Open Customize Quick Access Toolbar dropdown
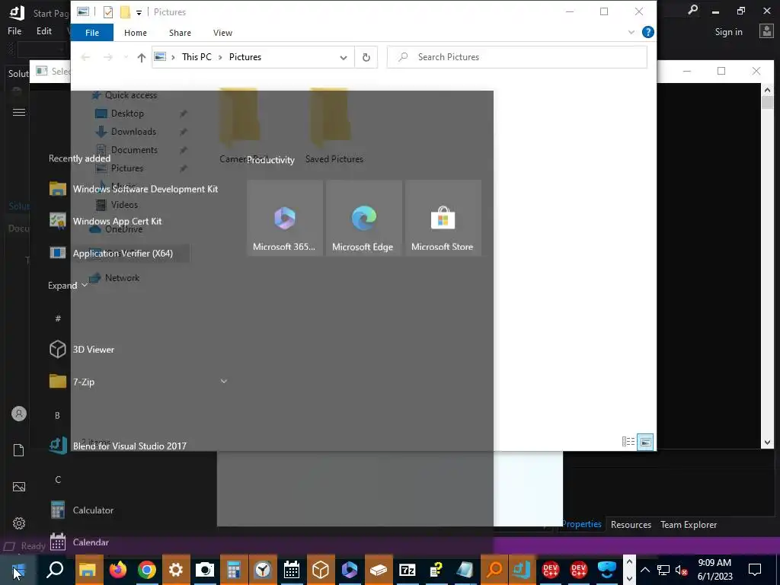This screenshot has height=585, width=780. point(139,12)
